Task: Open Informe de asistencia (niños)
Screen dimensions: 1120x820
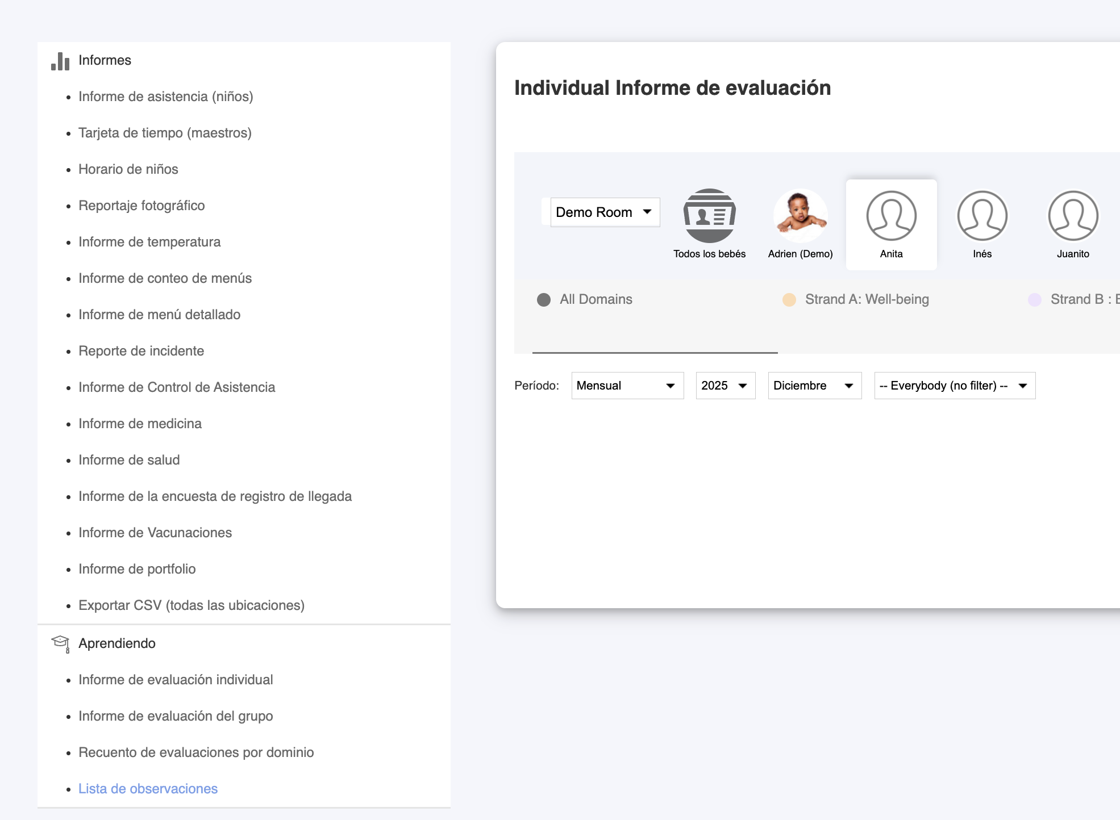Action: 165,97
